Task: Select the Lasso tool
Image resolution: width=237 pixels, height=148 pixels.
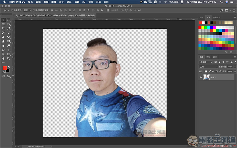Action: click(3, 24)
